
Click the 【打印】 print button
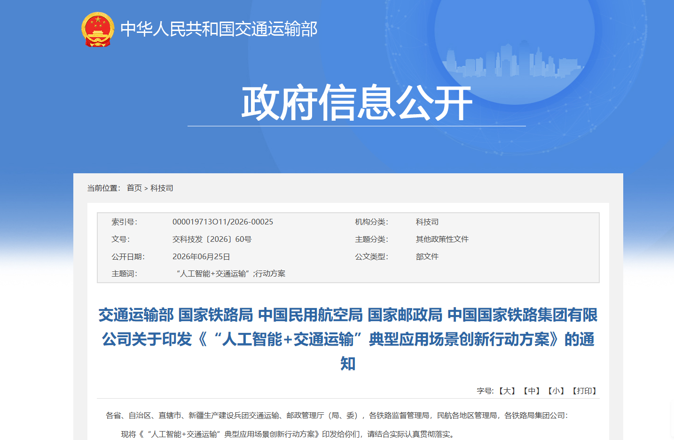point(584,391)
